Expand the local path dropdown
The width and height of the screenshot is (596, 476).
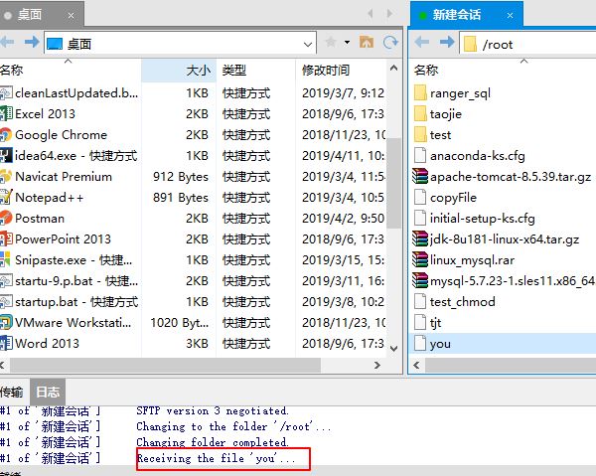point(306,44)
